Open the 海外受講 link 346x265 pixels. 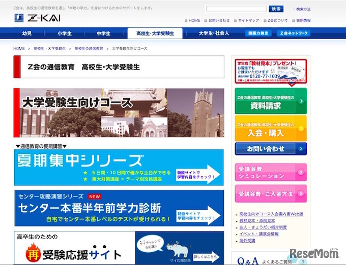(247, 241)
